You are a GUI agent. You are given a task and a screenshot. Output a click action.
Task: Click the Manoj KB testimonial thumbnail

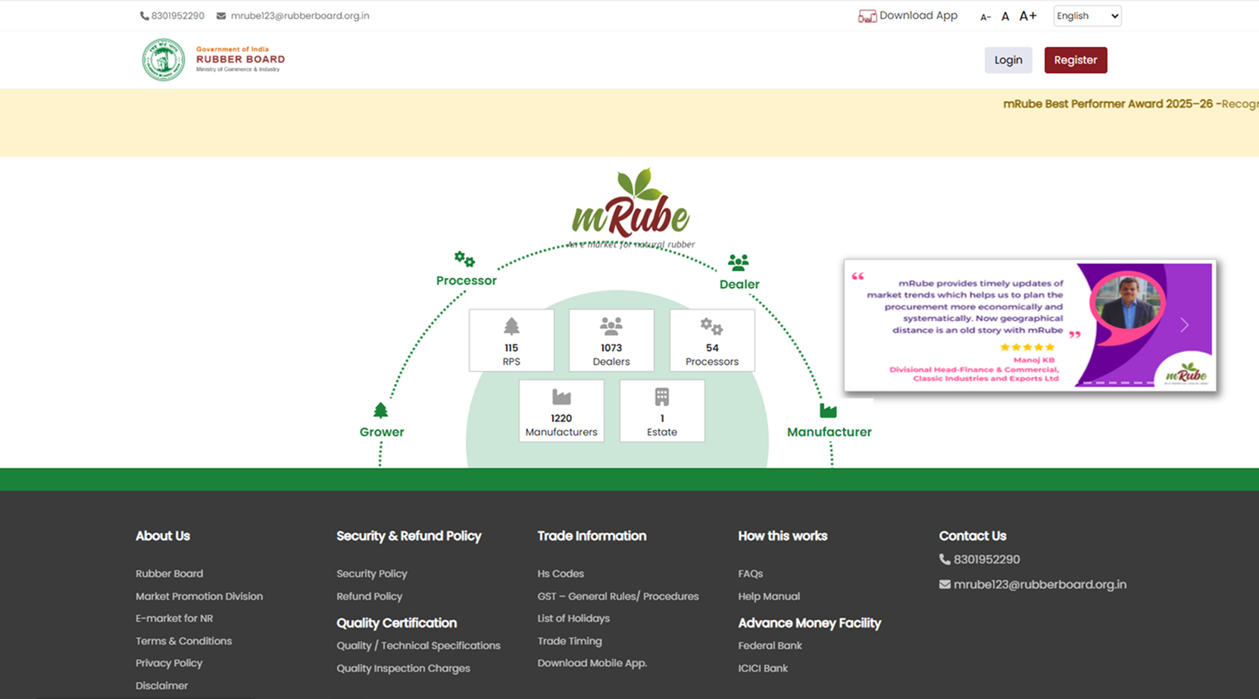[x=1126, y=301]
